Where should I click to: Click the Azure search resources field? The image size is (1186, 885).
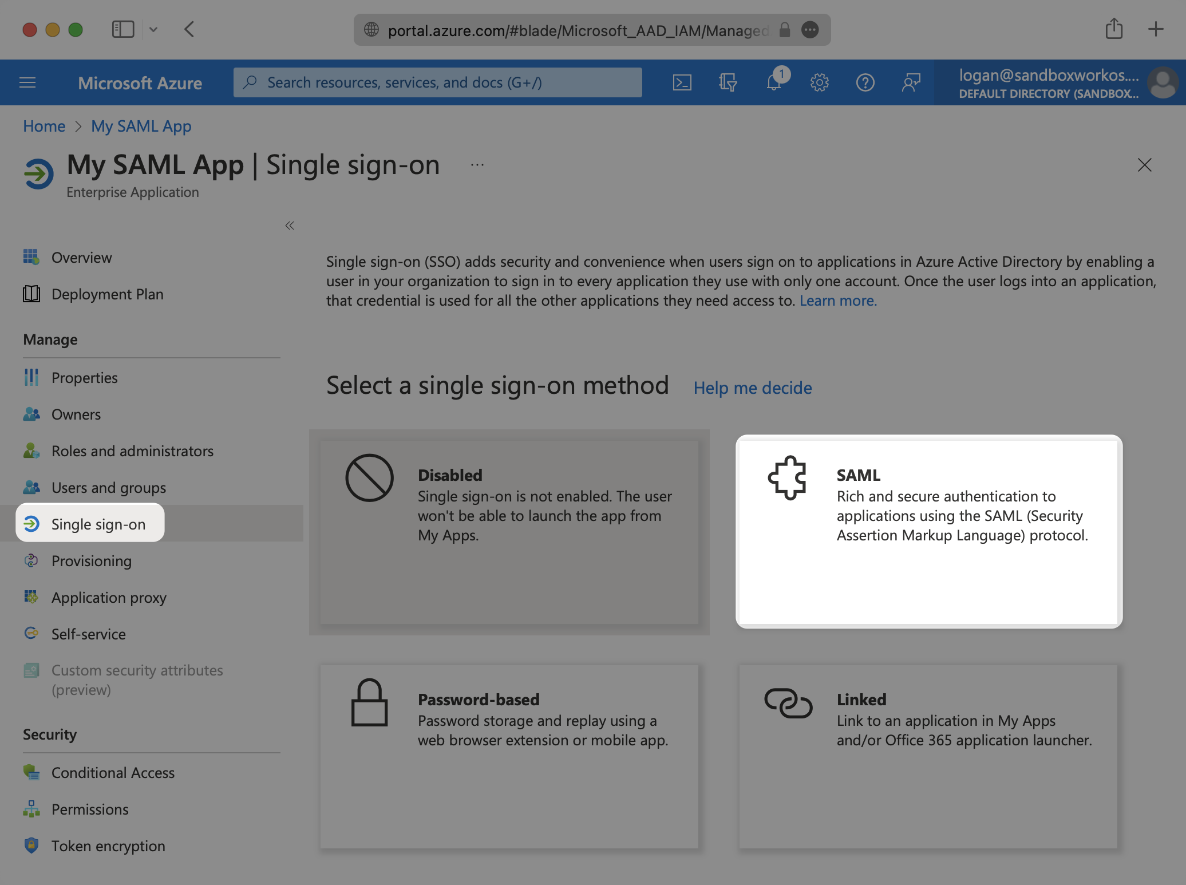tap(438, 83)
